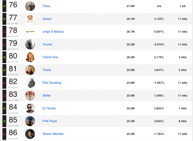Click the green up arrow beside rank 77
The height and width of the screenshot is (141, 193).
click(4, 19)
